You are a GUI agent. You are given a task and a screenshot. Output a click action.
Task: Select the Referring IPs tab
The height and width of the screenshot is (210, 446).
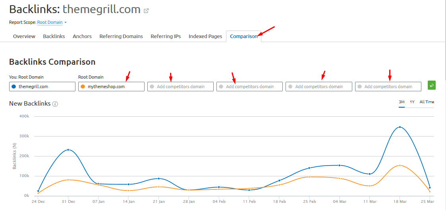click(x=166, y=37)
